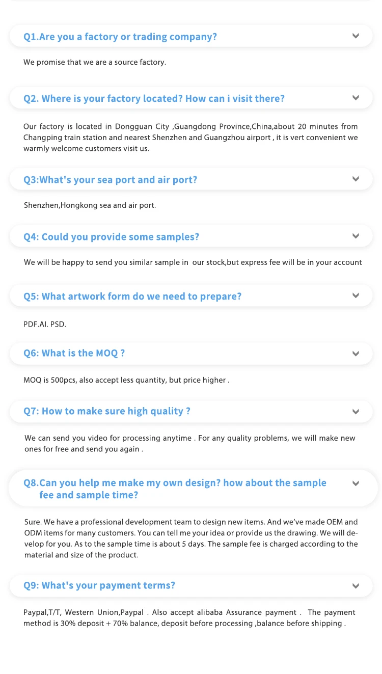The width and height of the screenshot is (382, 674).
Task: Click 'What's your payment terms' heading
Action: (x=99, y=585)
